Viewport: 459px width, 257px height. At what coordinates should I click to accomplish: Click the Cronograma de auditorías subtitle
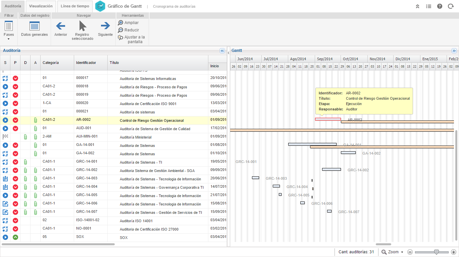pyautogui.click(x=174, y=6)
